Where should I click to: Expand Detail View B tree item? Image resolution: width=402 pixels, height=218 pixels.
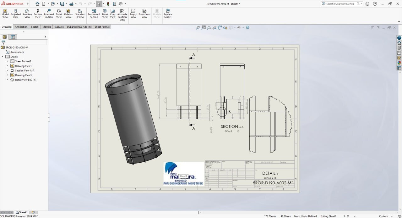tap(7, 80)
